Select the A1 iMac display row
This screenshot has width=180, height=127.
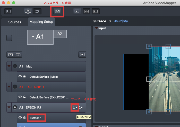46,66
